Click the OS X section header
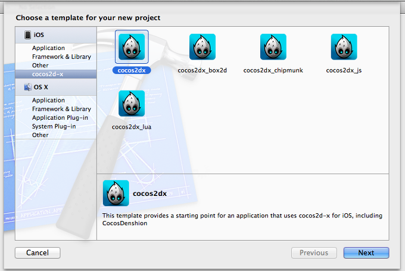 pos(56,87)
